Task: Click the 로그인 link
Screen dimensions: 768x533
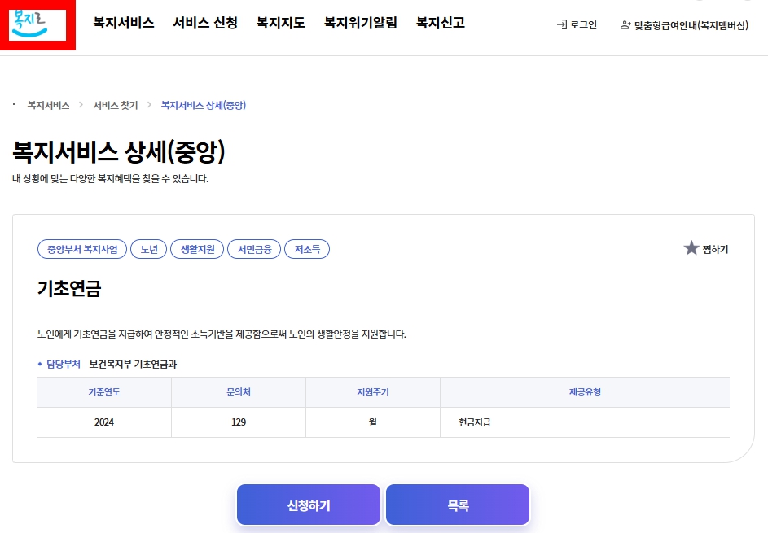Action: click(583, 24)
